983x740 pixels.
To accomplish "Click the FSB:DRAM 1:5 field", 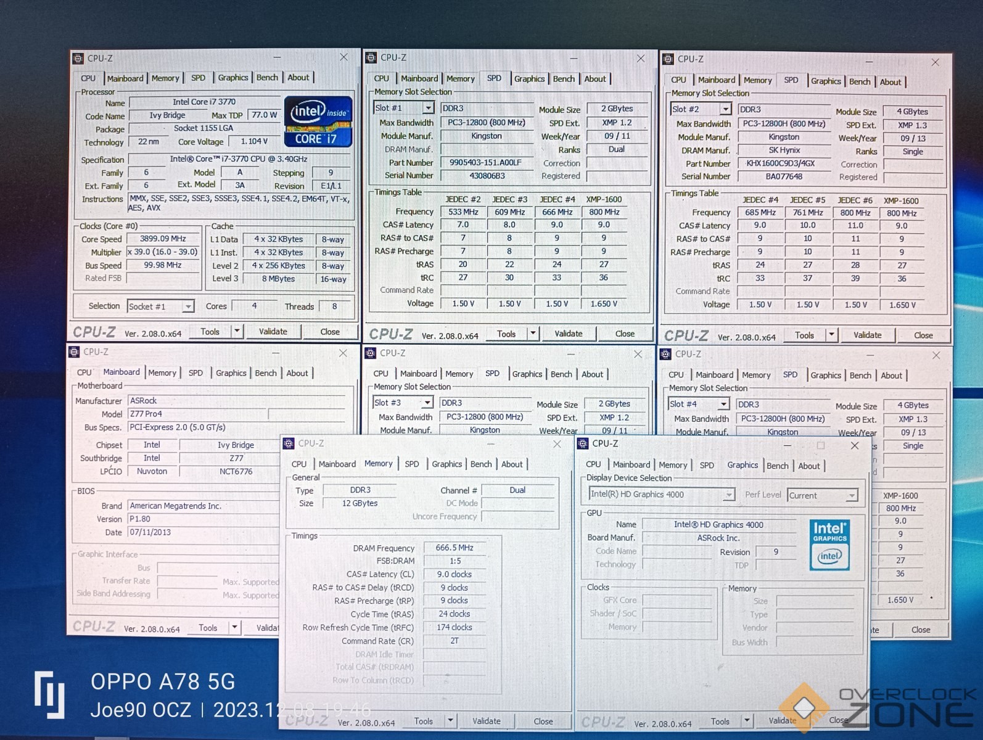I will (454, 561).
